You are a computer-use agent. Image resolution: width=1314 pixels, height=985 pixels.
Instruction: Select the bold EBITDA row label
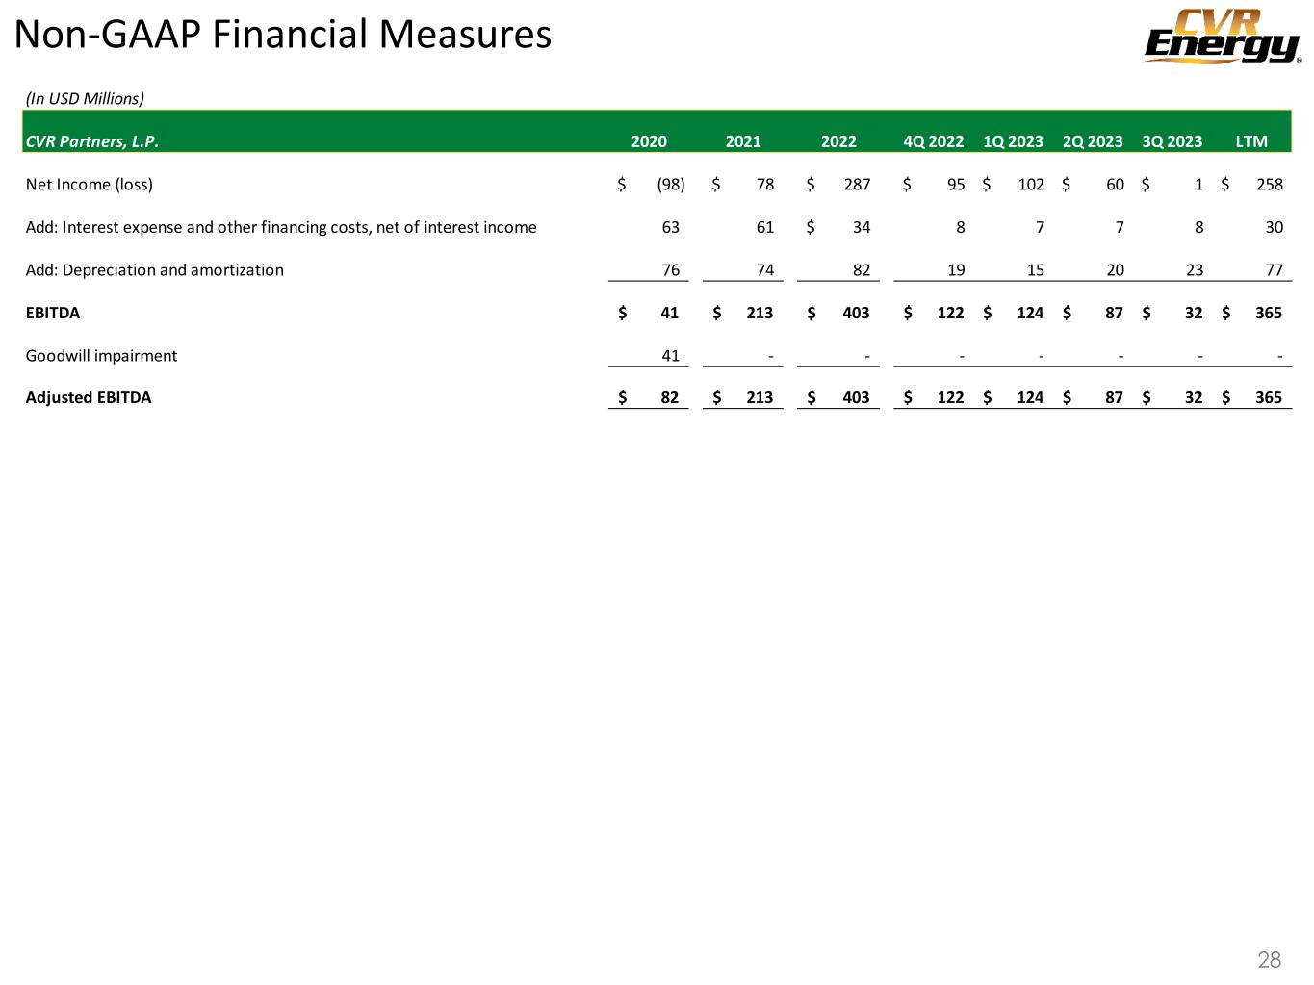[53, 313]
